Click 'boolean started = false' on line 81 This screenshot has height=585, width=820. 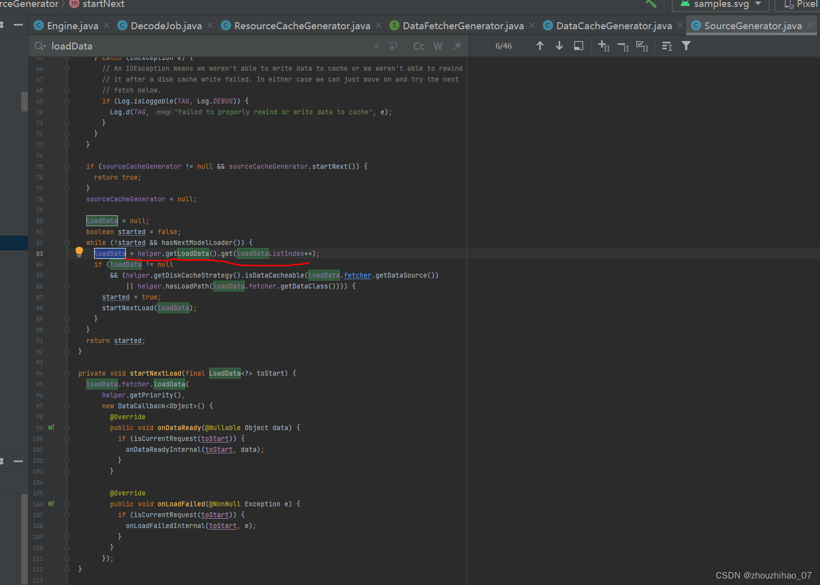click(x=131, y=232)
